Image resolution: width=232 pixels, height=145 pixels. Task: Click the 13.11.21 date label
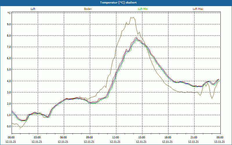click(220, 142)
